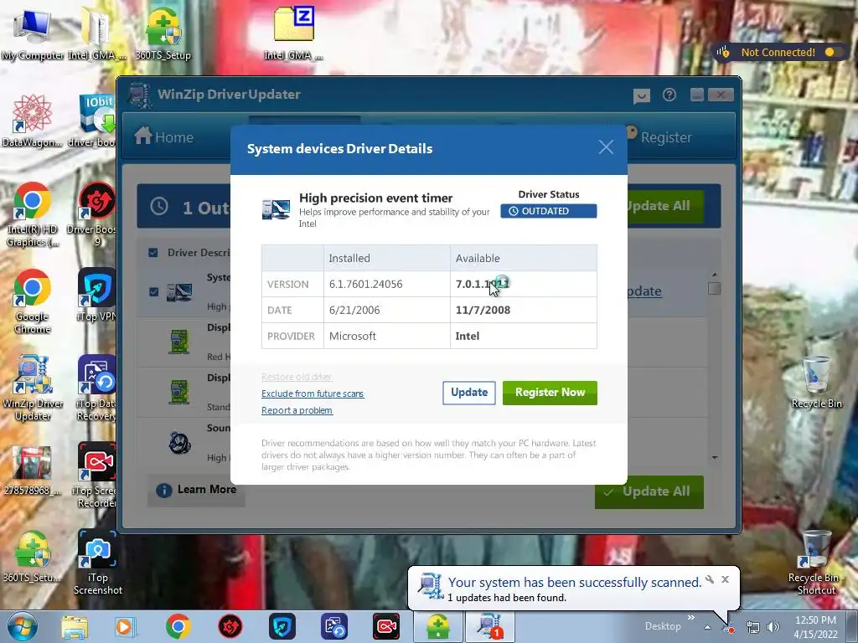Click the second Display adapter card icon
Image resolution: width=858 pixels, height=643 pixels.
point(179,392)
